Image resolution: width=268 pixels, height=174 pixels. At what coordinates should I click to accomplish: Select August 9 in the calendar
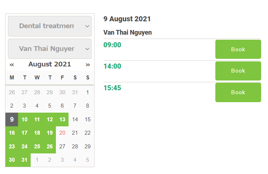(x=12, y=119)
